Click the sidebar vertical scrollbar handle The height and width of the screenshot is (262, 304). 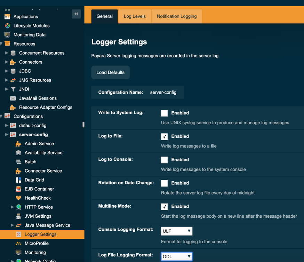(x=83, y=125)
